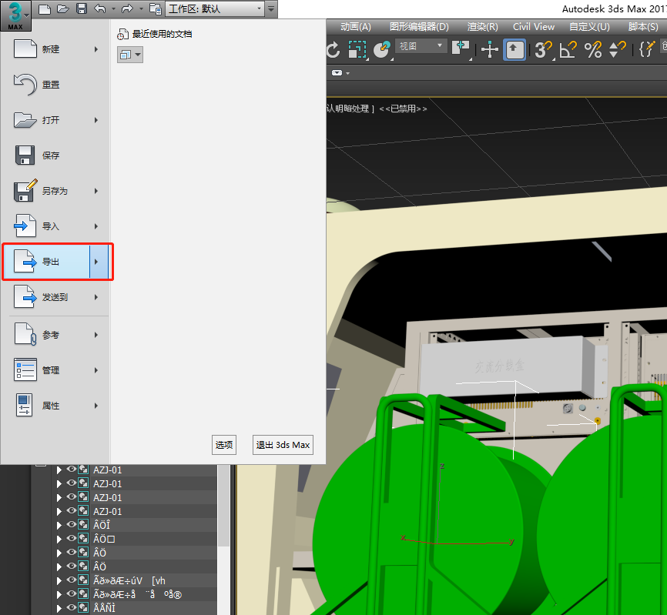Open the redo history dropdown arrow

point(141,9)
